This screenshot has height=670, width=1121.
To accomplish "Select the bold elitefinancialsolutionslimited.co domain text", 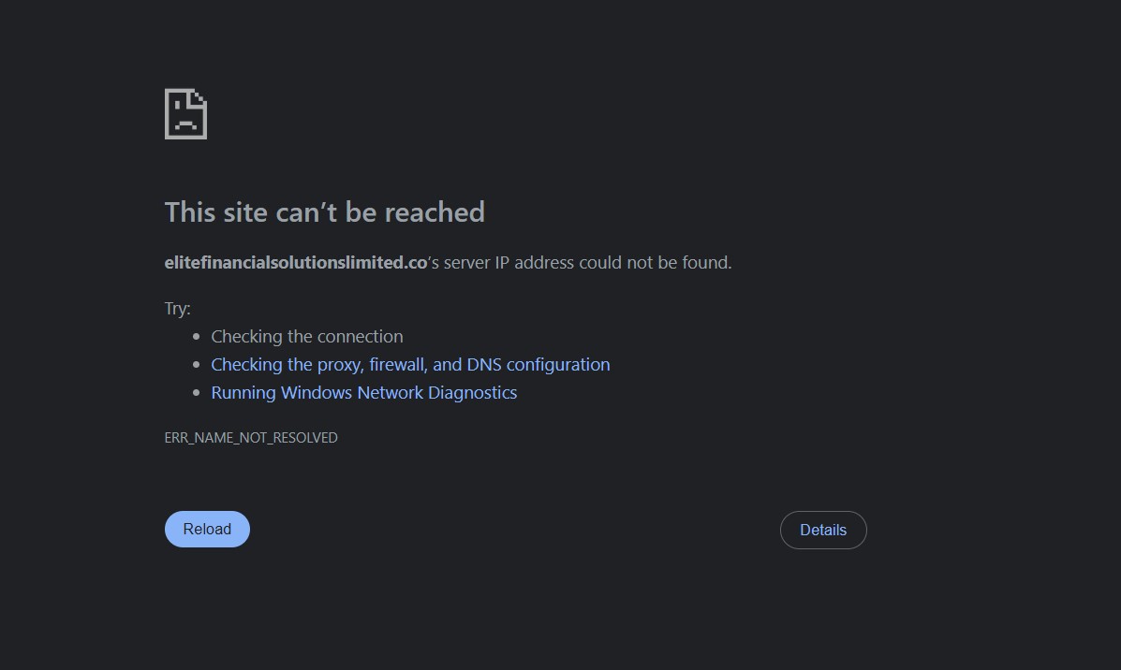I will (x=296, y=263).
